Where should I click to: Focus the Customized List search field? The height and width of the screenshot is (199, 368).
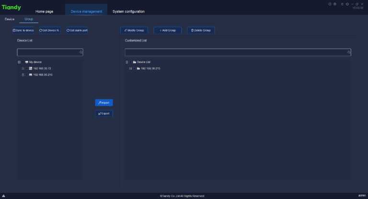coord(235,52)
